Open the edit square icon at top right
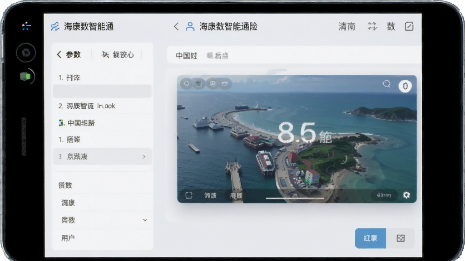Viewport: 465px width, 261px height. [x=409, y=26]
